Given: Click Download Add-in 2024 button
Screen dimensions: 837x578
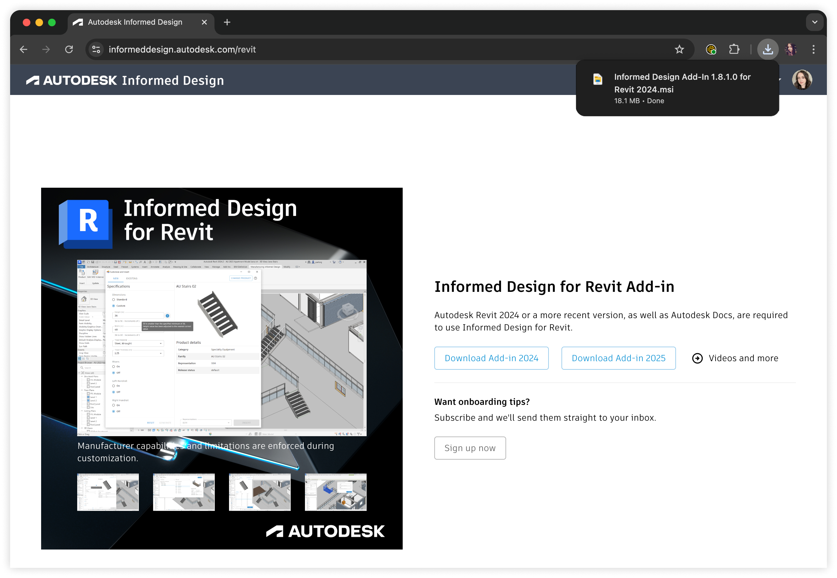Looking at the screenshot, I should 491,358.
